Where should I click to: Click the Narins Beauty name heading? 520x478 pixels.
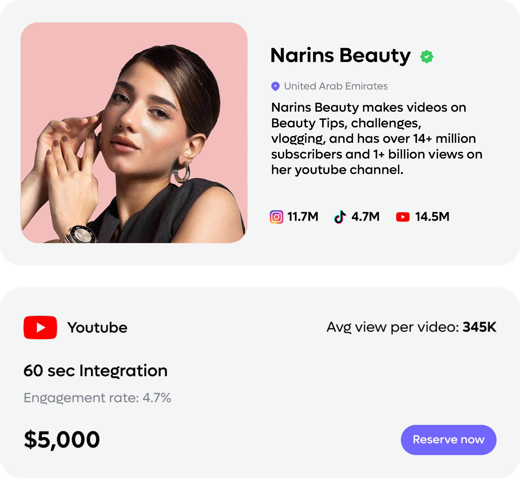pos(340,56)
